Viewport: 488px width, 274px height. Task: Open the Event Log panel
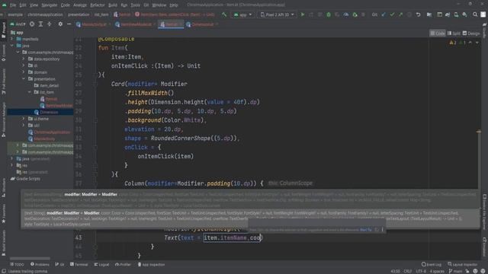point(432,264)
